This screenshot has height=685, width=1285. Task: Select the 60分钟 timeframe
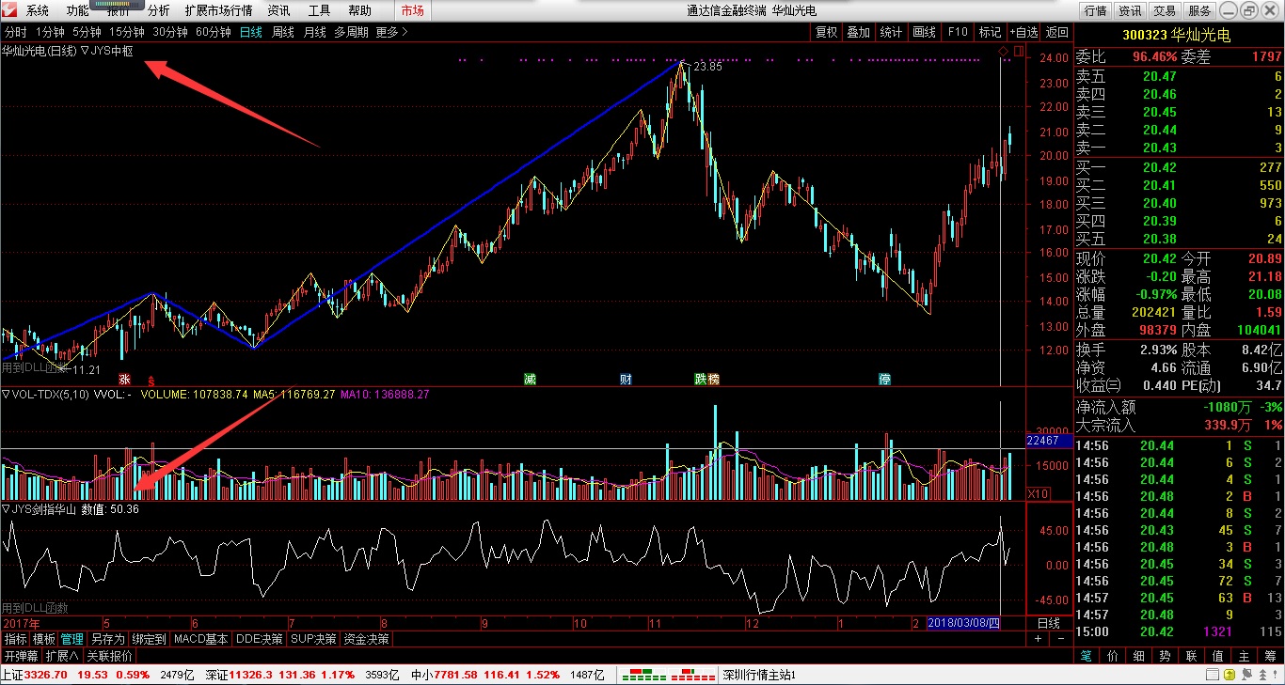[214, 32]
